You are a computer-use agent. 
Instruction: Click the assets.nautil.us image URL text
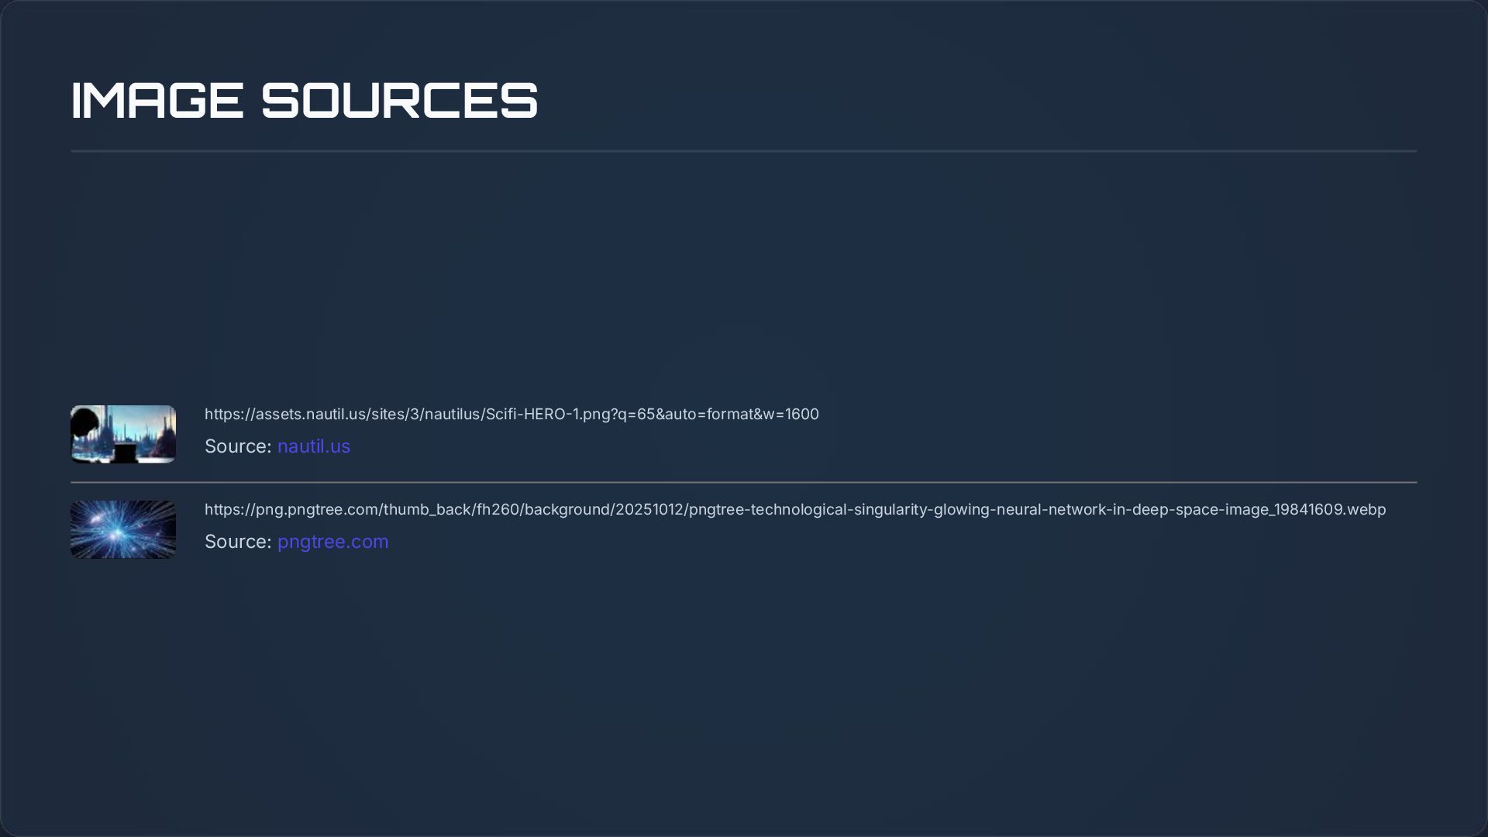click(511, 414)
